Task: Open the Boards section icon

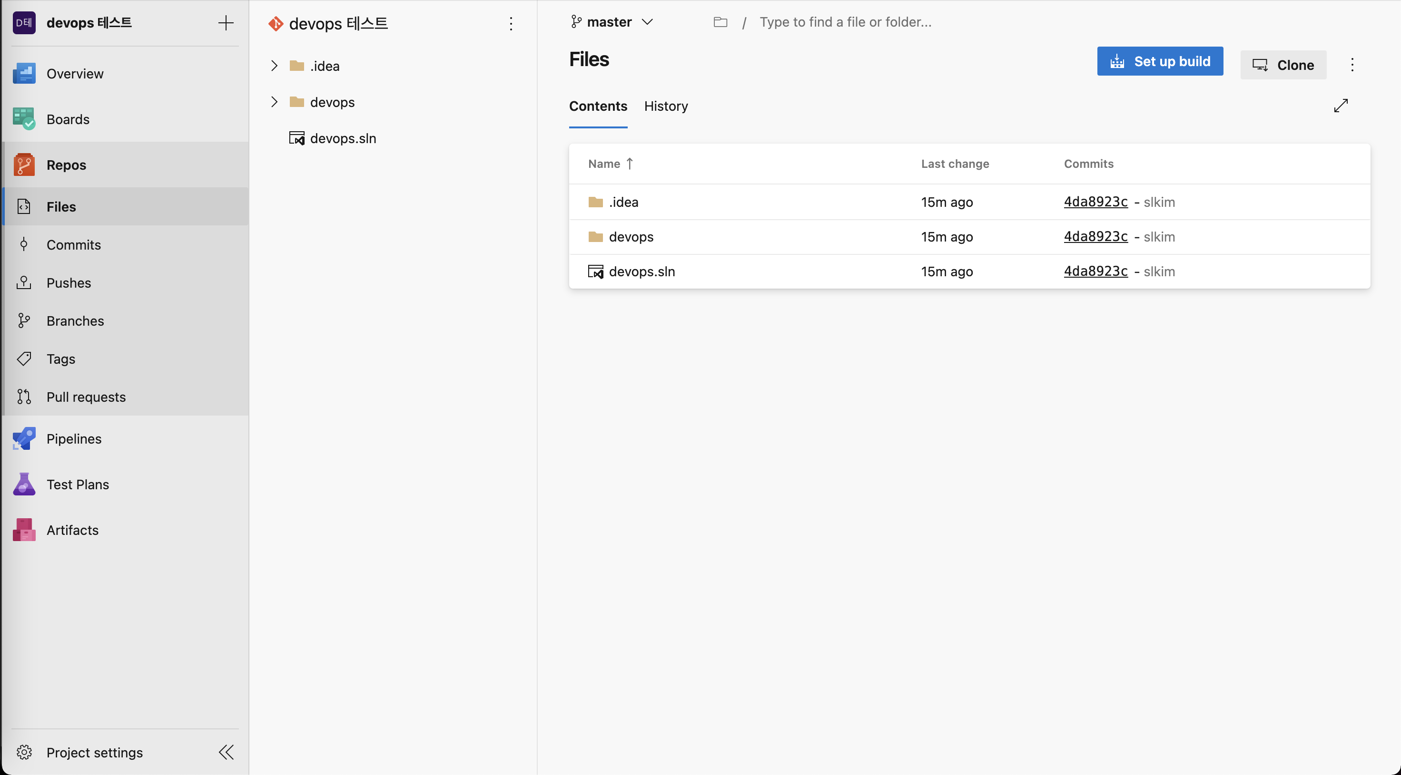Action: click(24, 119)
